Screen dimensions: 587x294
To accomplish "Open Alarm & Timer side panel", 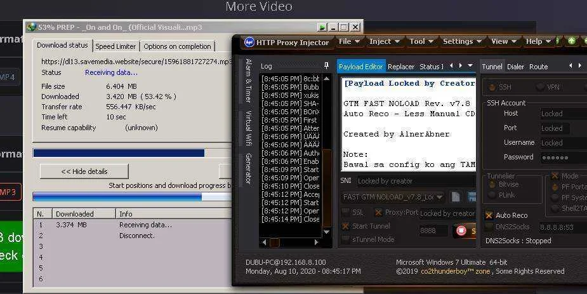I will 249,81.
